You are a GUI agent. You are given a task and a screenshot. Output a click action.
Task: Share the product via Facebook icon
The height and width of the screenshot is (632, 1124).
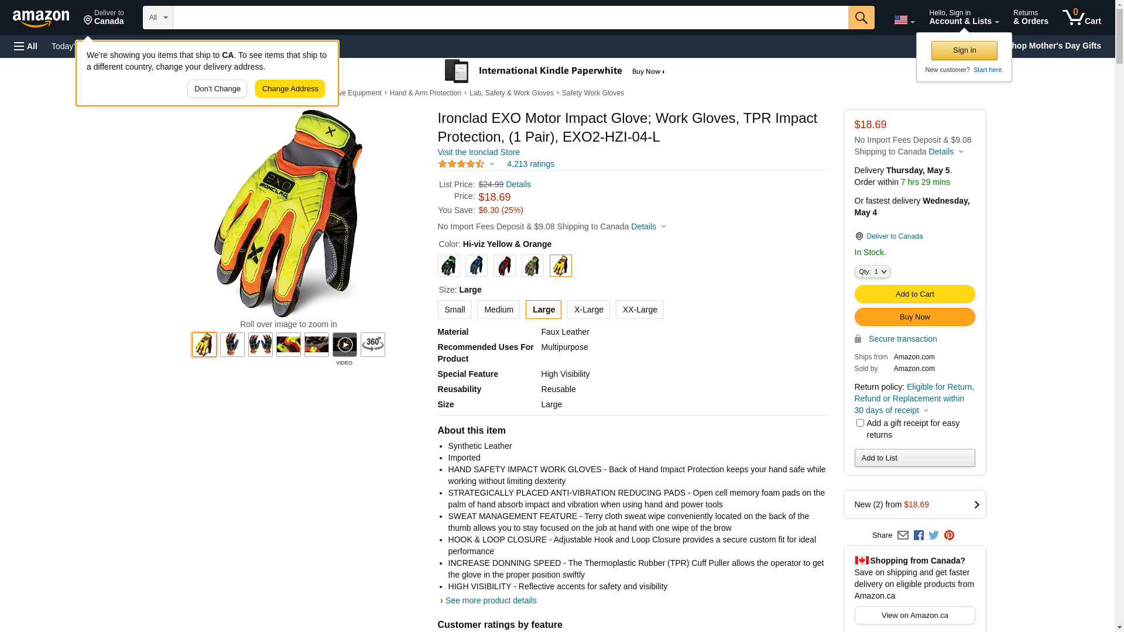(919, 535)
